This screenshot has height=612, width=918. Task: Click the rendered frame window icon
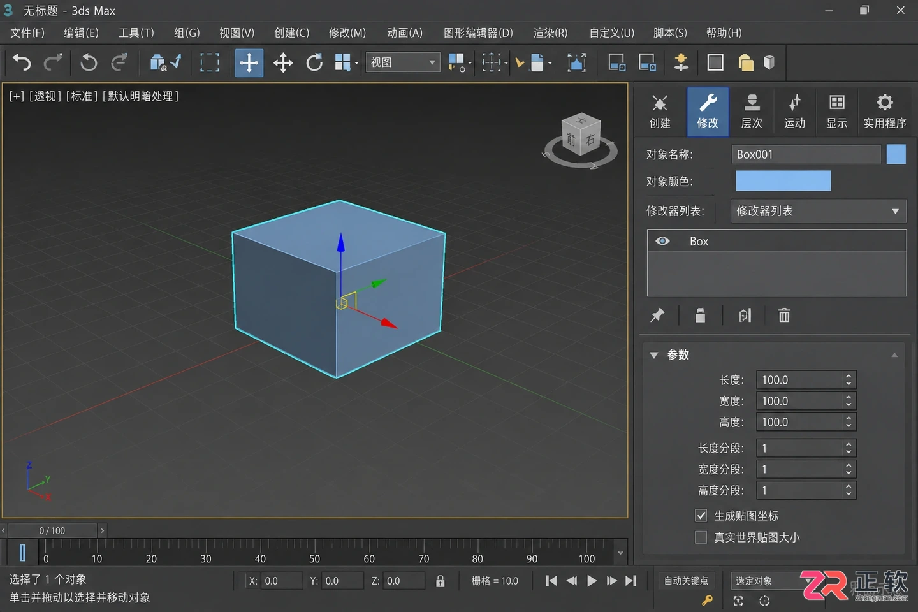(647, 62)
